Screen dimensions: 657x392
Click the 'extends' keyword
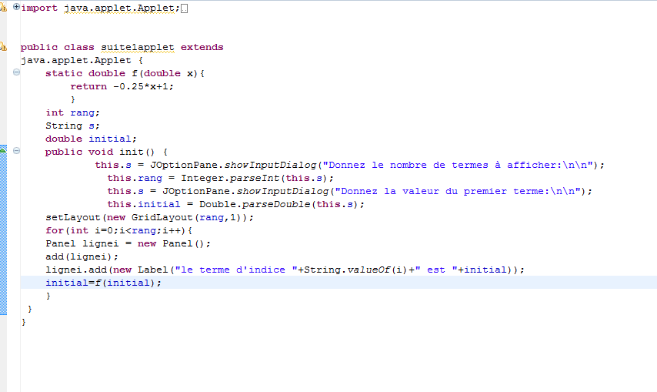click(x=202, y=47)
